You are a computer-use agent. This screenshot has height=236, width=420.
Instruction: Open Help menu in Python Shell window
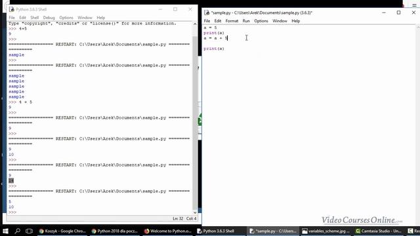pyautogui.click(x=100, y=18)
